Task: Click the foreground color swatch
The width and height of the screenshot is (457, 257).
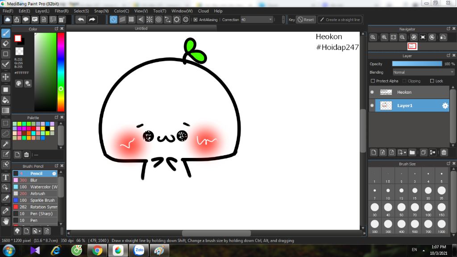Action: point(18,38)
